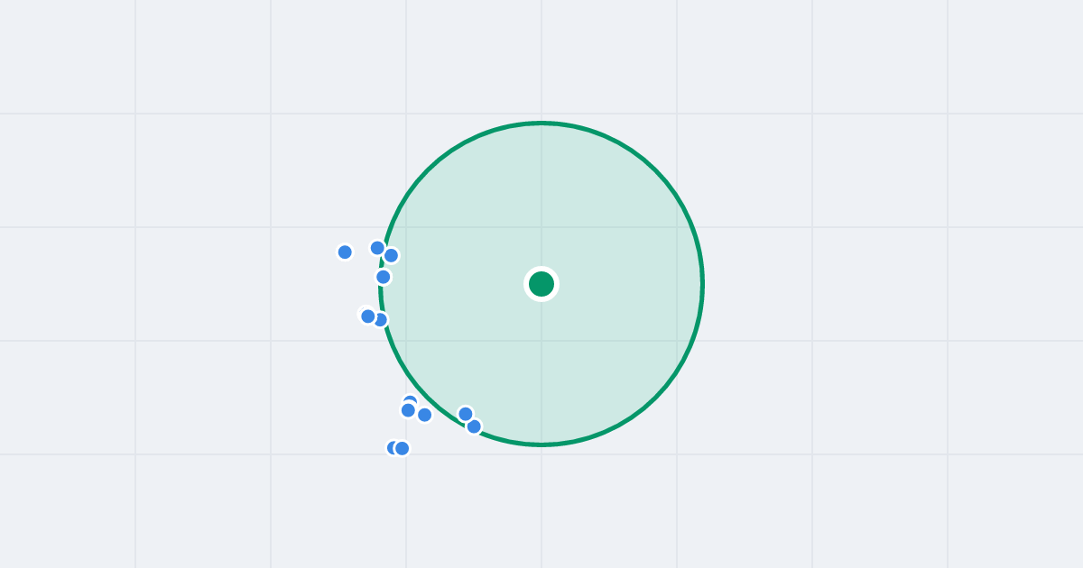Click the front blue dot of the stacked pair below the circle
The width and height of the screenshot is (1083, 568).
408,410
